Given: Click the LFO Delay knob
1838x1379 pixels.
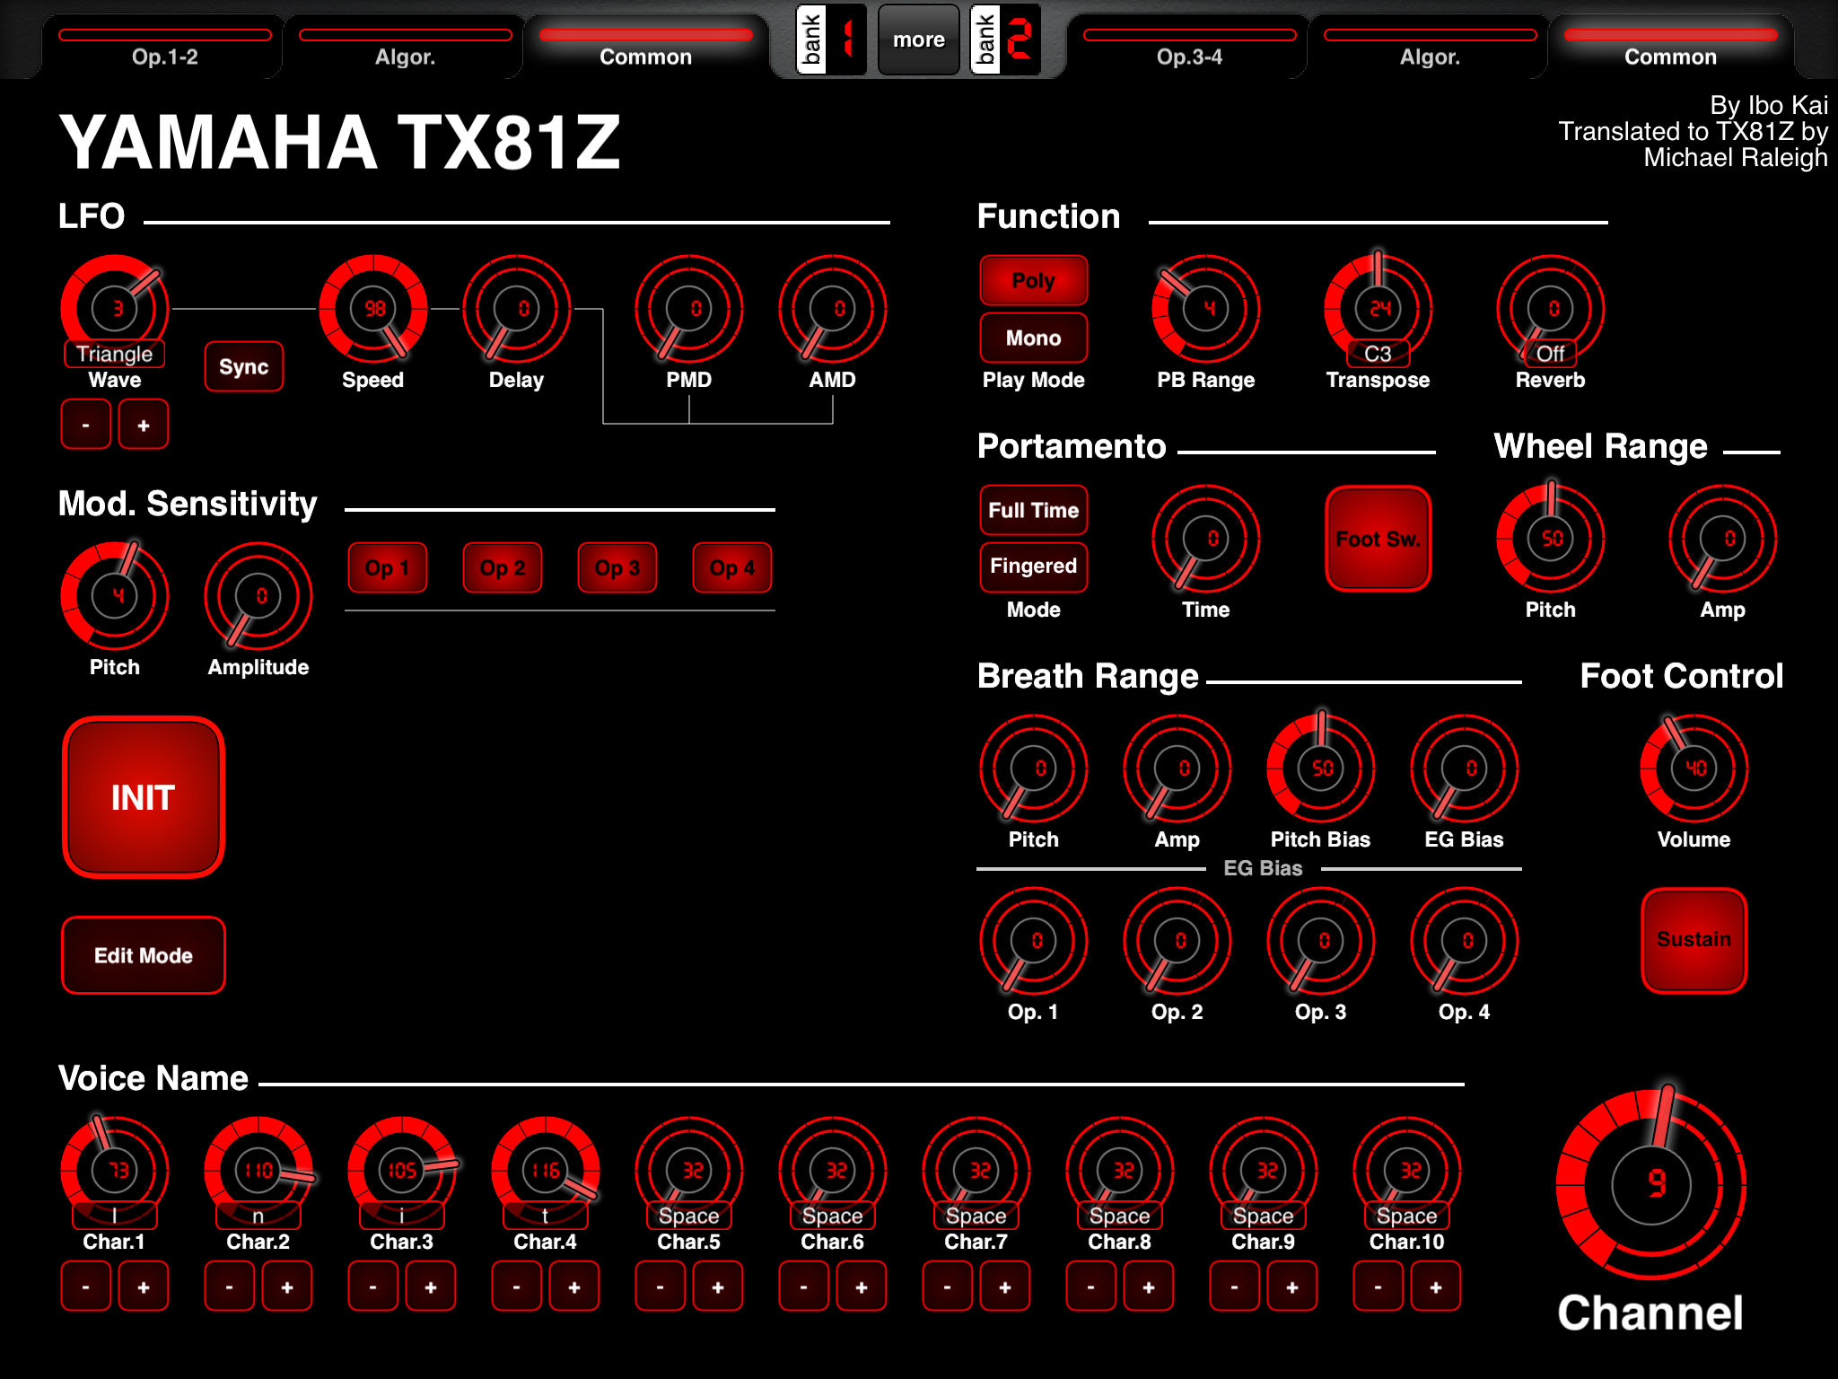Looking at the screenshot, I should [x=517, y=309].
